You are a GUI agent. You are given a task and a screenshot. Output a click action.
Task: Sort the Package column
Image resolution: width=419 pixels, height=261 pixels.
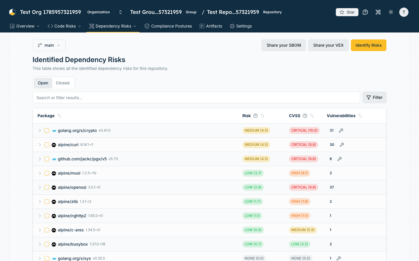(x=59, y=116)
